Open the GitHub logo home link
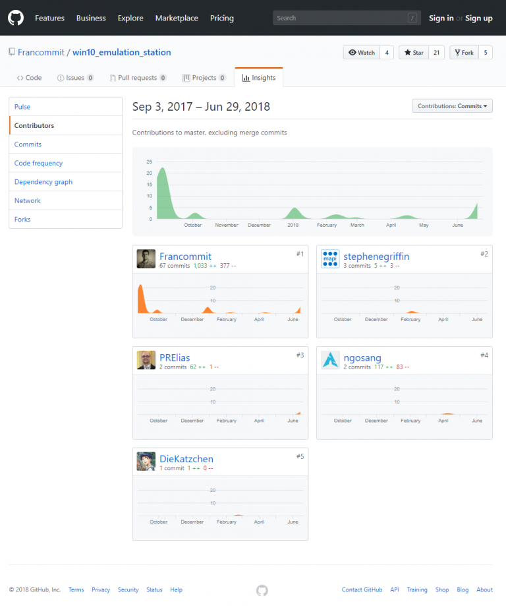 (16, 18)
